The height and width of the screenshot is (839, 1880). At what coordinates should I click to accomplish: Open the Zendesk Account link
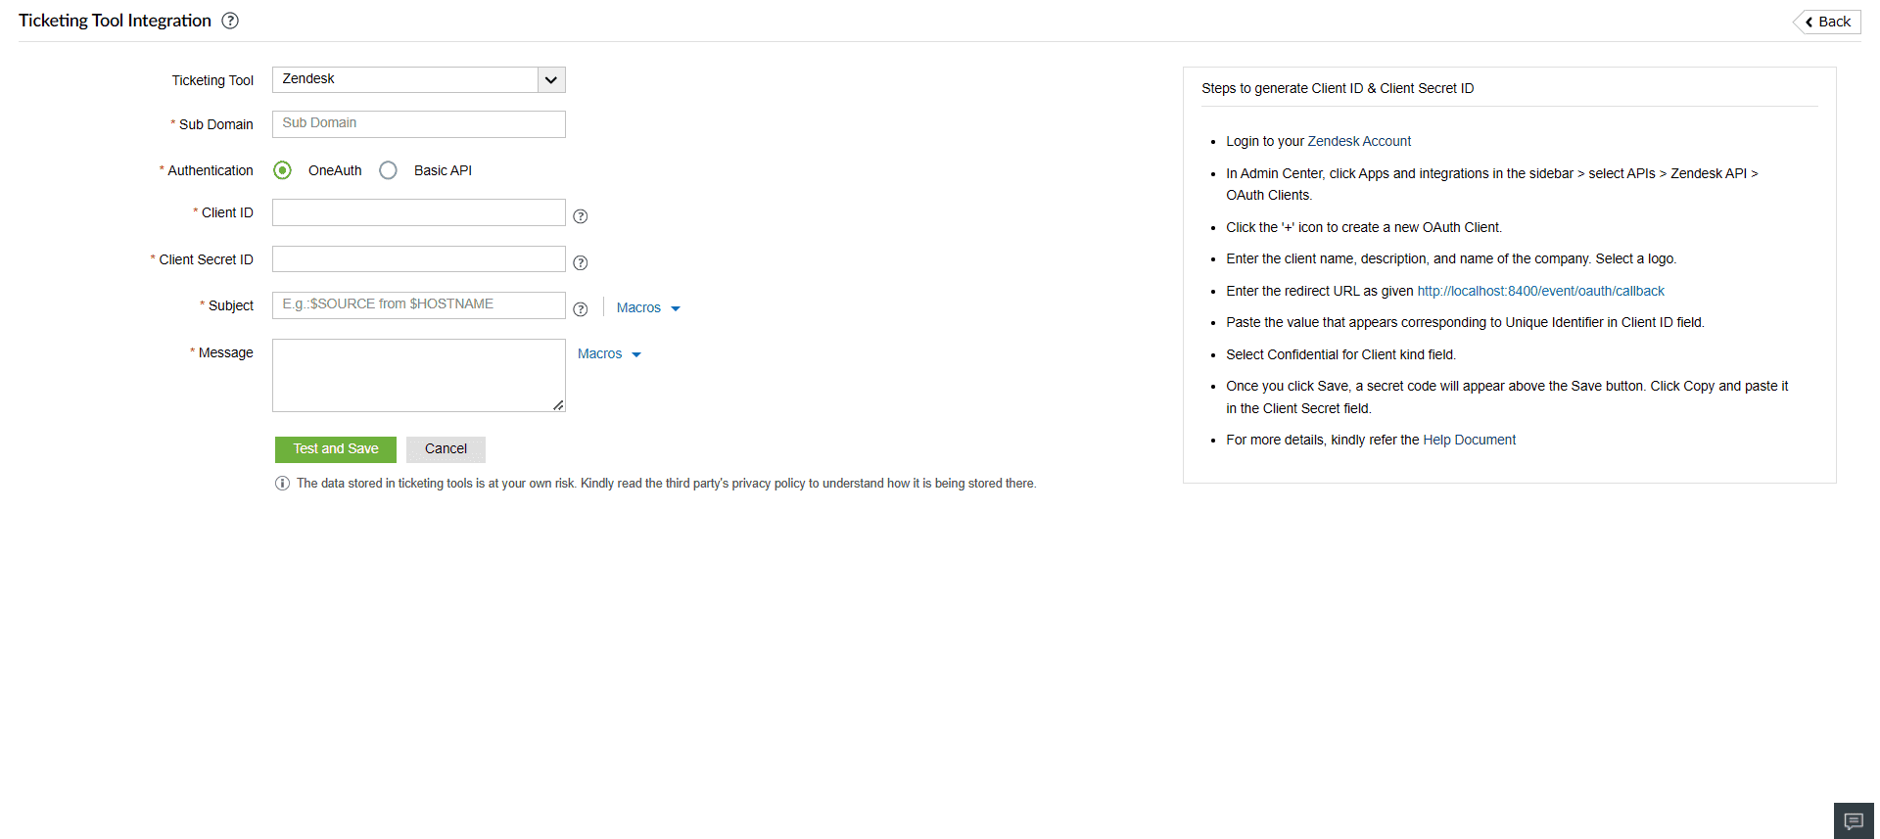tap(1359, 141)
